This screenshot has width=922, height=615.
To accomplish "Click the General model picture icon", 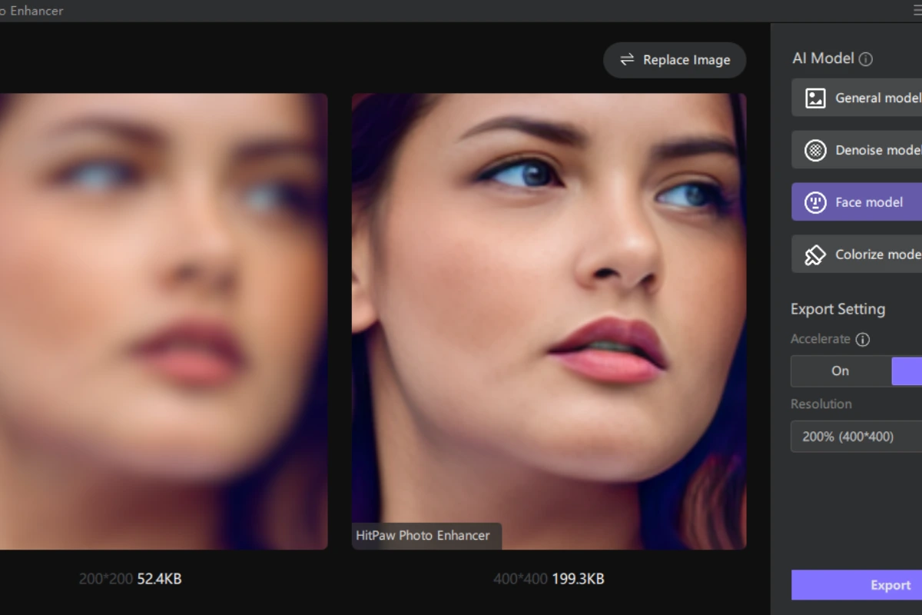I will [814, 98].
